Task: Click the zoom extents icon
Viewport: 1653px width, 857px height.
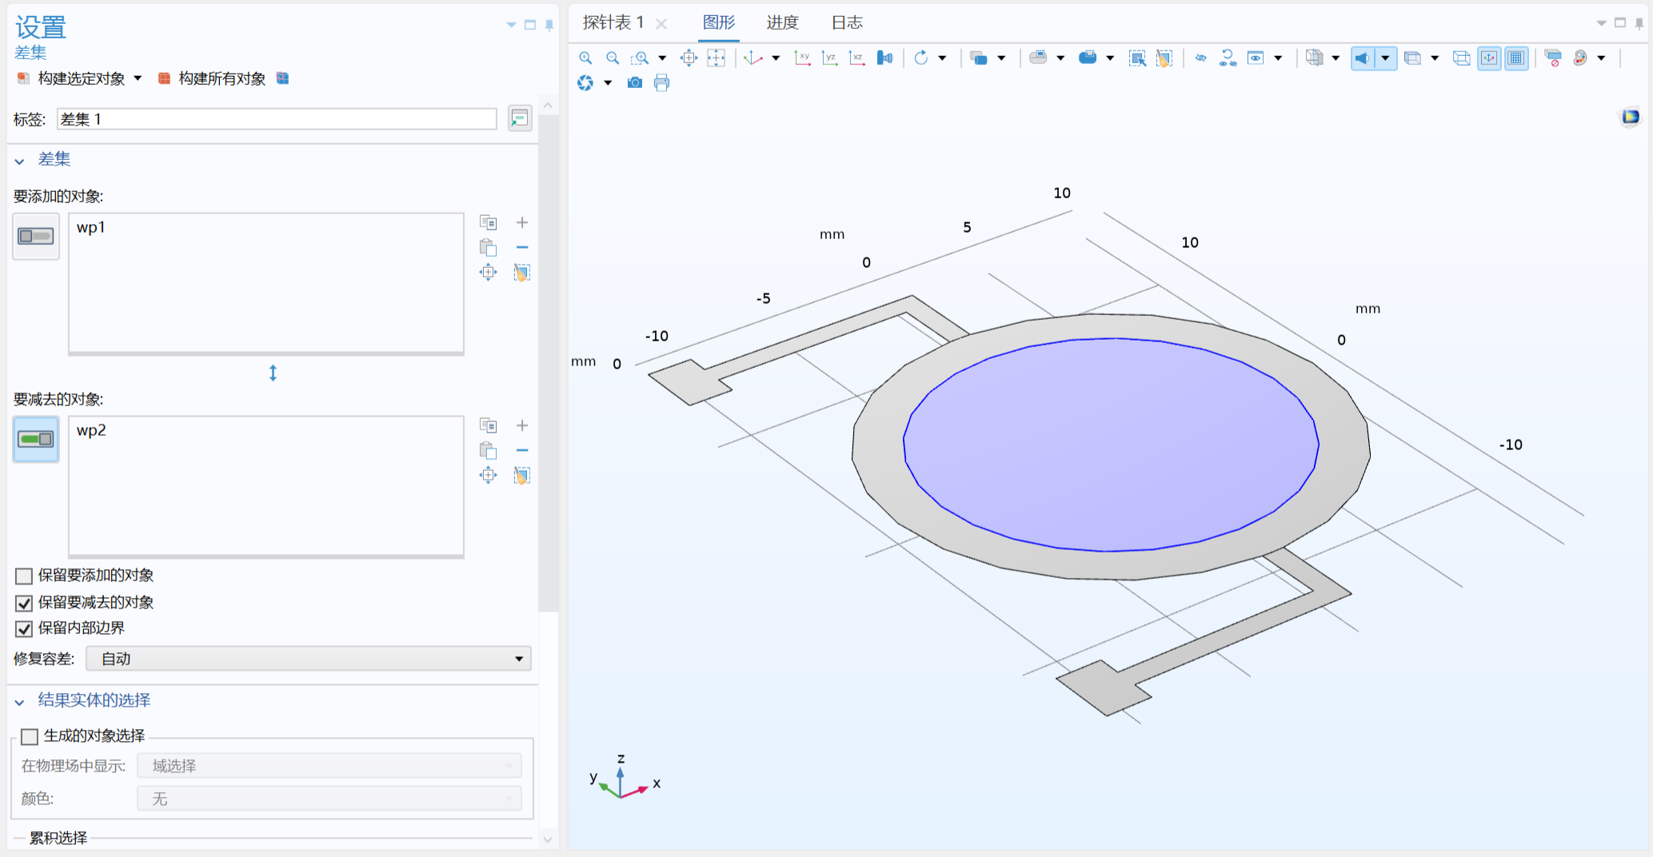Action: (717, 58)
